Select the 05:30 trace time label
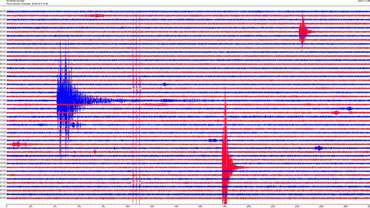The height and width of the screenshot is (208, 370). [3, 56]
